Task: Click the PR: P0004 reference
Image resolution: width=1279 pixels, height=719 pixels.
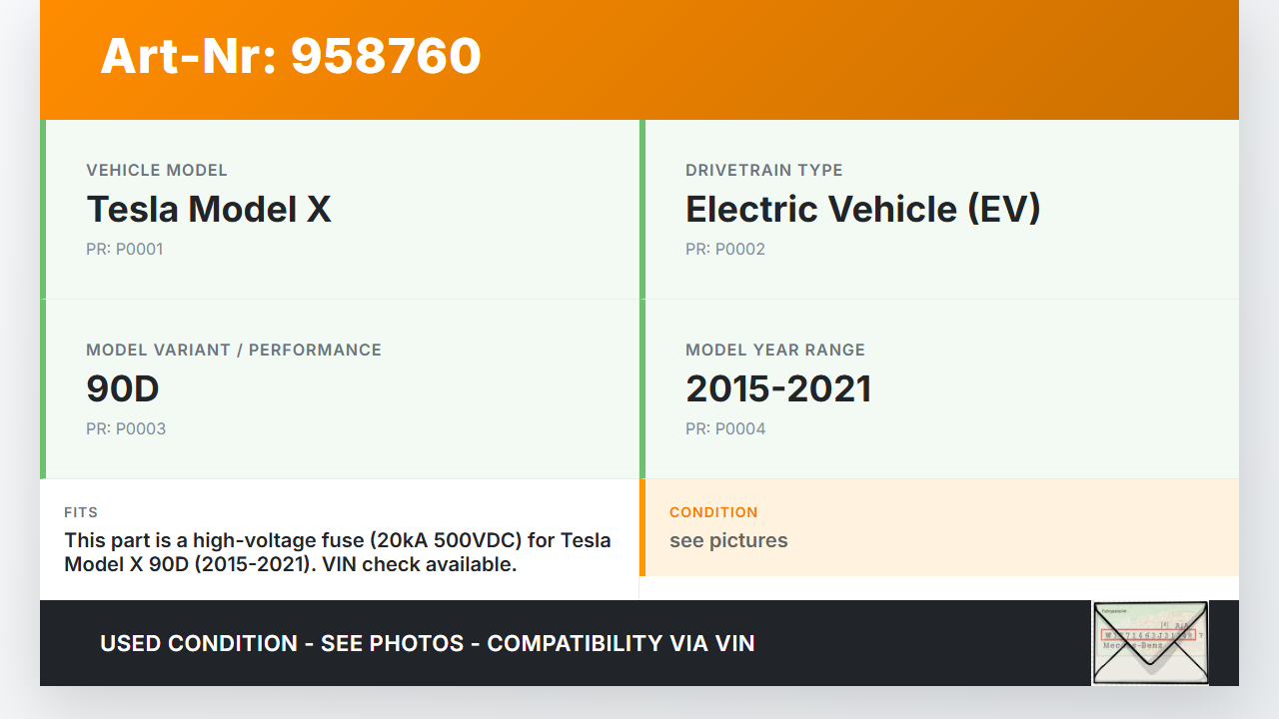Action: coord(725,428)
